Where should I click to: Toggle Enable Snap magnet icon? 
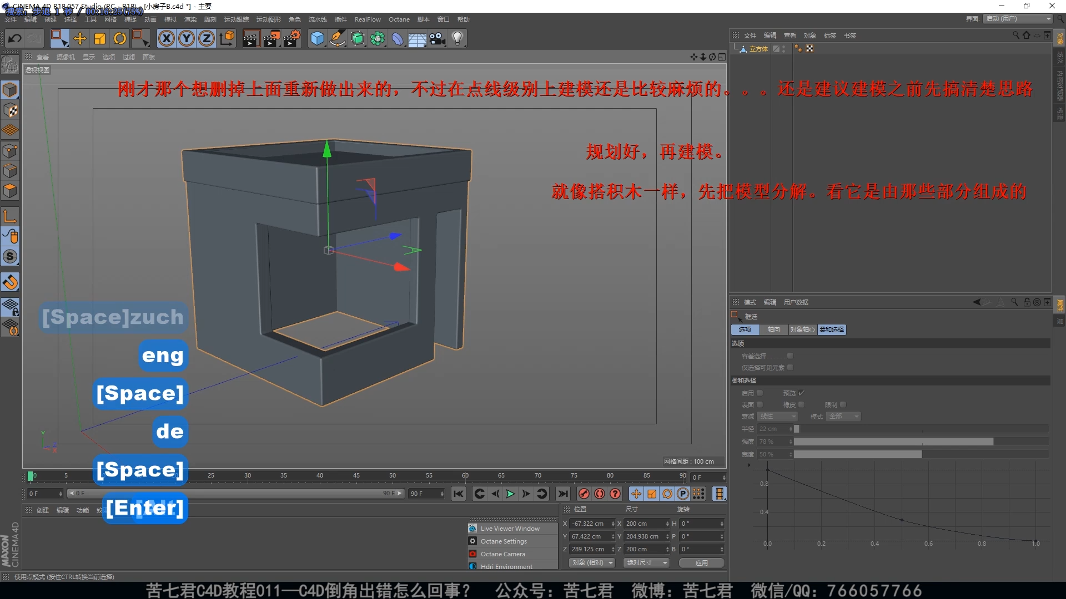(11, 282)
